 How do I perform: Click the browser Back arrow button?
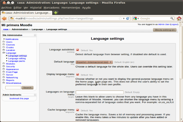pyautogui.click(x=4, y=19)
